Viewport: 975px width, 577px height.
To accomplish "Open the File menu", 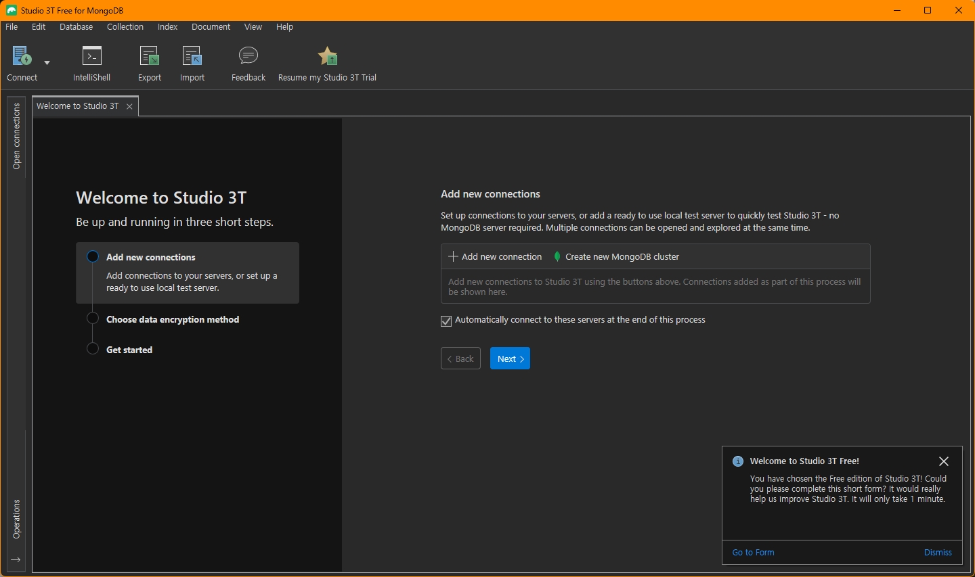I will click(12, 27).
